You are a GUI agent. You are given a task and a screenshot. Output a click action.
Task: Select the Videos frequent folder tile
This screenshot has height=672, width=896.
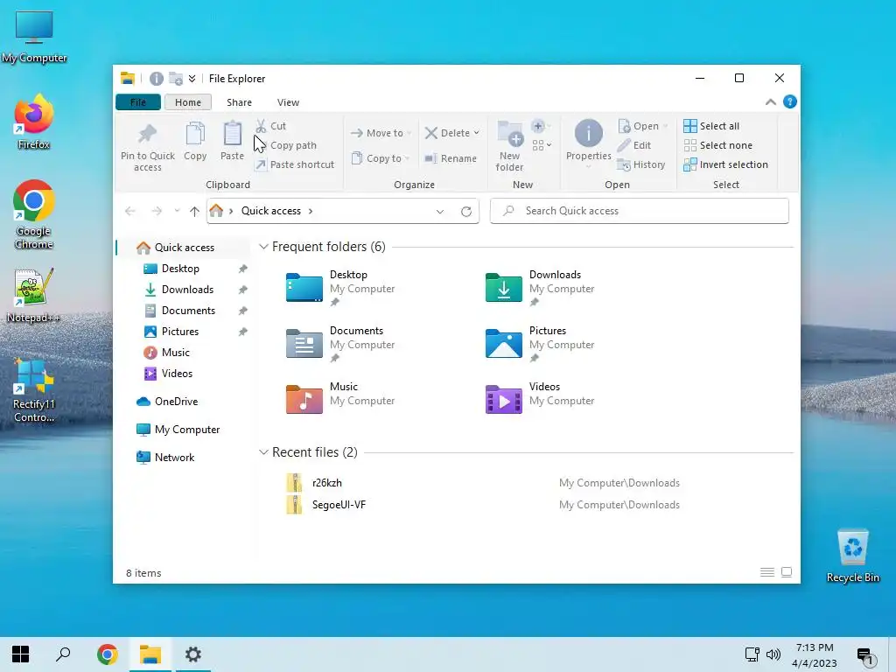pyautogui.click(x=541, y=398)
